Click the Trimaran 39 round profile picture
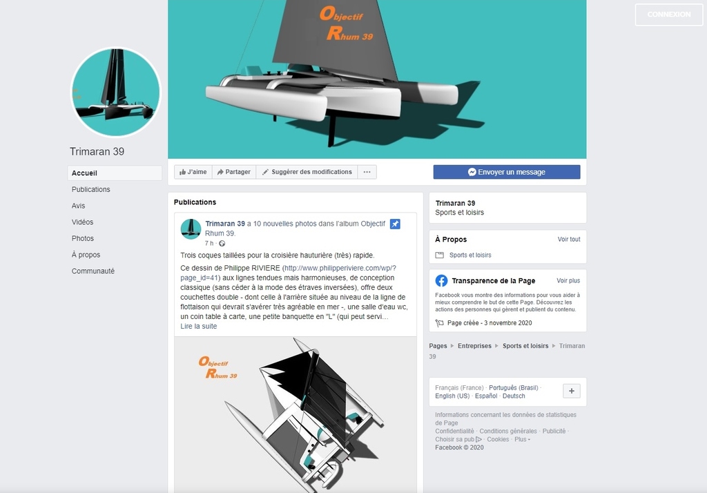Image resolution: width=707 pixels, height=493 pixels. pyautogui.click(x=116, y=92)
